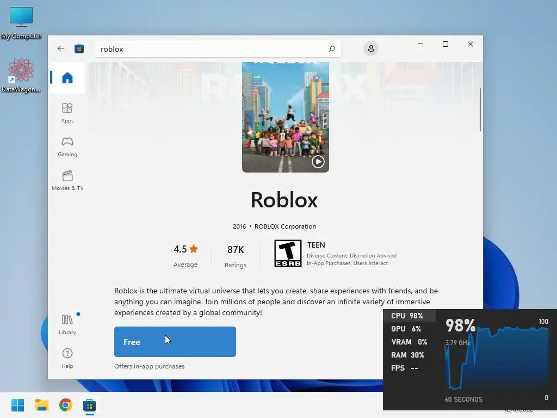The image size is (557, 418).
Task: Click the 87K Ratings count
Action: [x=236, y=256]
